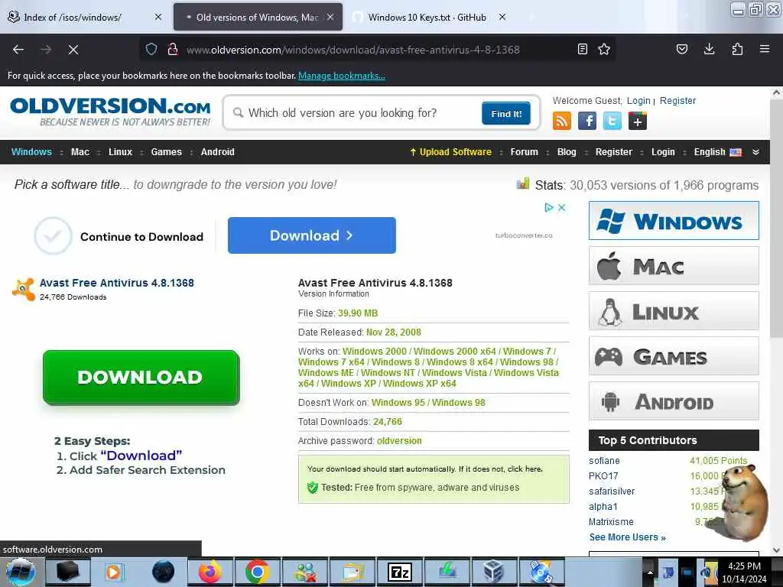Stop loading the current page

pyautogui.click(x=73, y=50)
